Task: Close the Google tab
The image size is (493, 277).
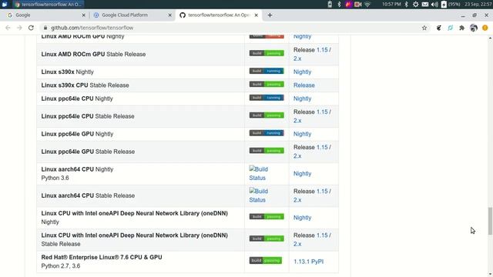Action: pyautogui.click(x=83, y=15)
